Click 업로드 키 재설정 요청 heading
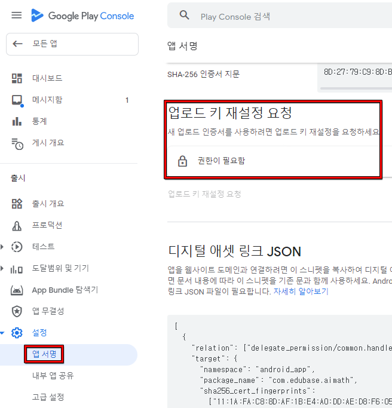 230,113
